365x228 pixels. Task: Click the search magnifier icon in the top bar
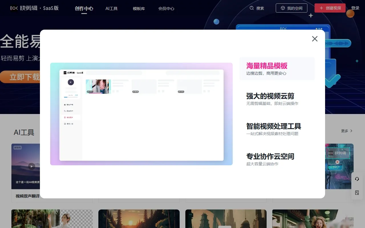[x=251, y=8]
